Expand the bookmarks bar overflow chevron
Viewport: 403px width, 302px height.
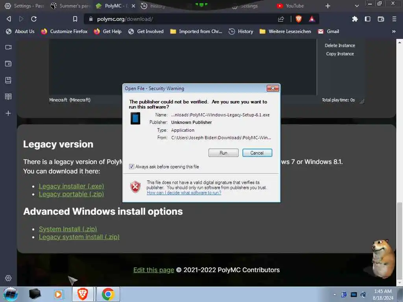394,31
